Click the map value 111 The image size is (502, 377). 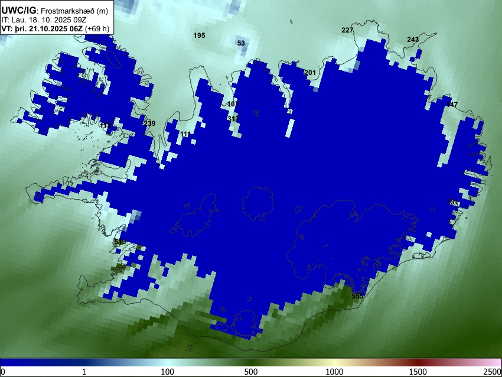pyautogui.click(x=185, y=134)
